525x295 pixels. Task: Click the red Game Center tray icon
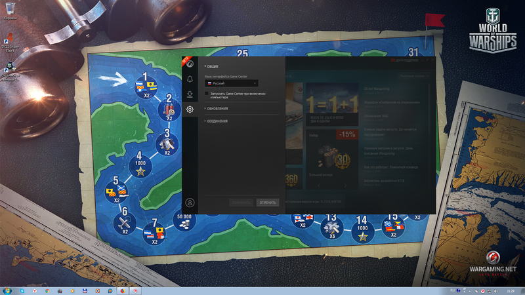(483, 291)
